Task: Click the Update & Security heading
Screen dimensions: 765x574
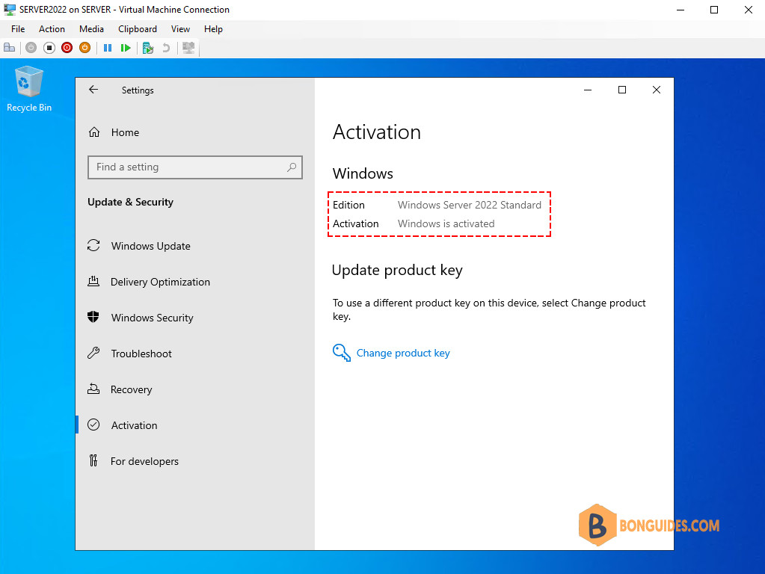Action: (130, 202)
